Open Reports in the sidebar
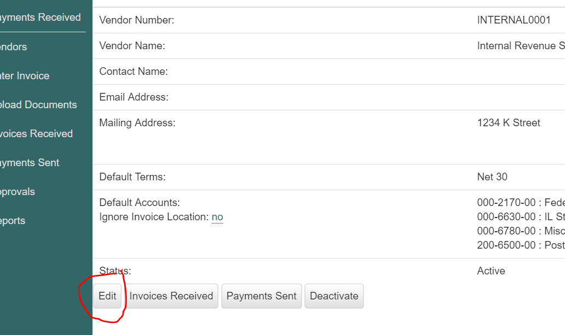Viewport: 565px width, 335px height. 13,221
